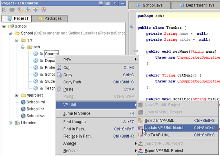The image size is (220, 156).
Task: Collapse the src folder node
Action: coord(16,40)
